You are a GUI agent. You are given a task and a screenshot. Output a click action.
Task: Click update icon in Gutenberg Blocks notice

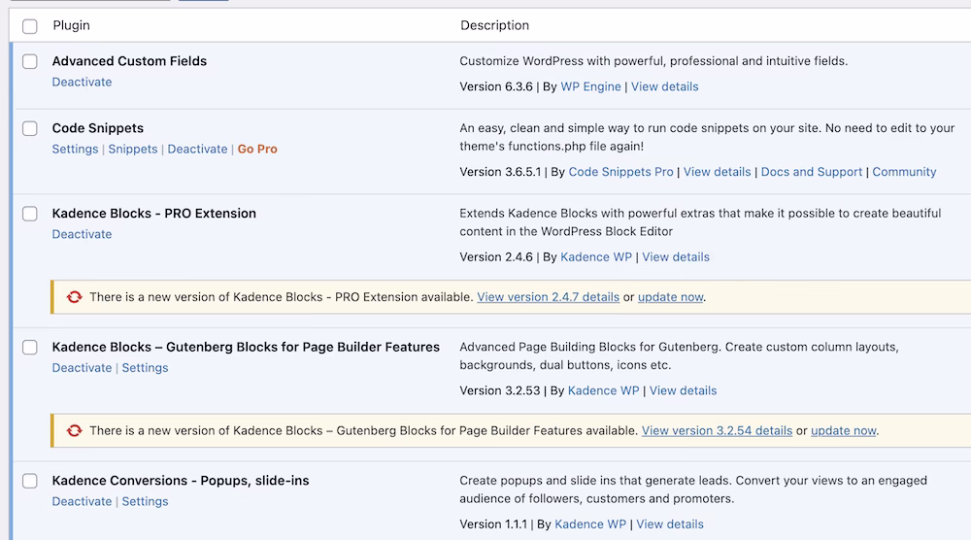point(75,431)
